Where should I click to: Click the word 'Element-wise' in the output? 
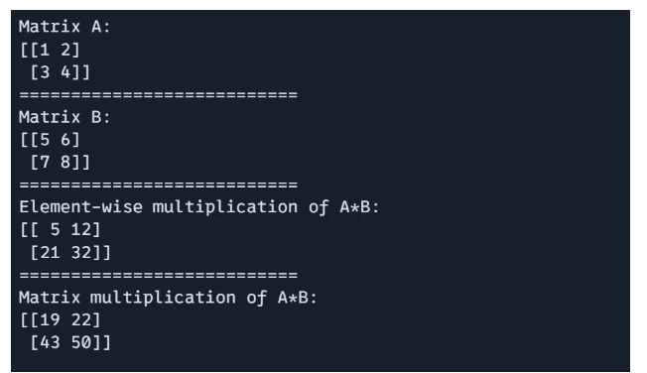click(80, 206)
